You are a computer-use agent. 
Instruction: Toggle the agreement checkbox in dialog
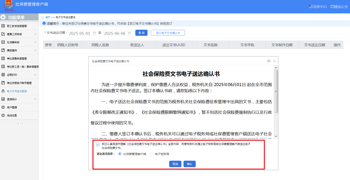click(98, 144)
